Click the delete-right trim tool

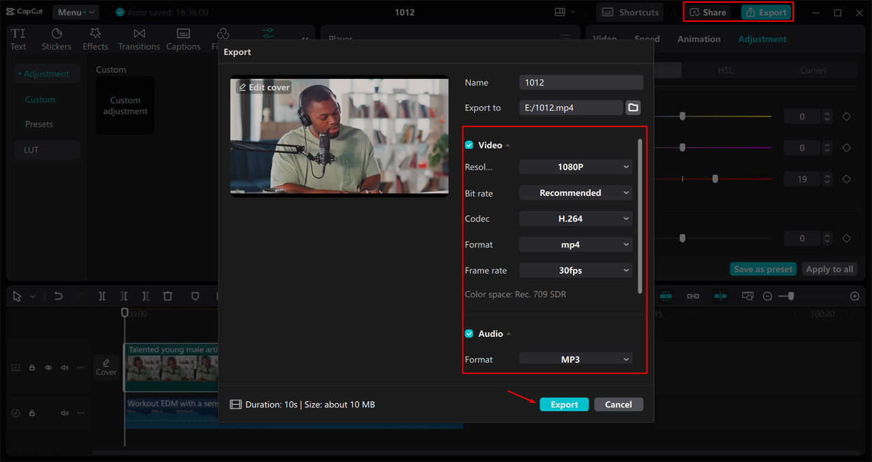coord(145,296)
